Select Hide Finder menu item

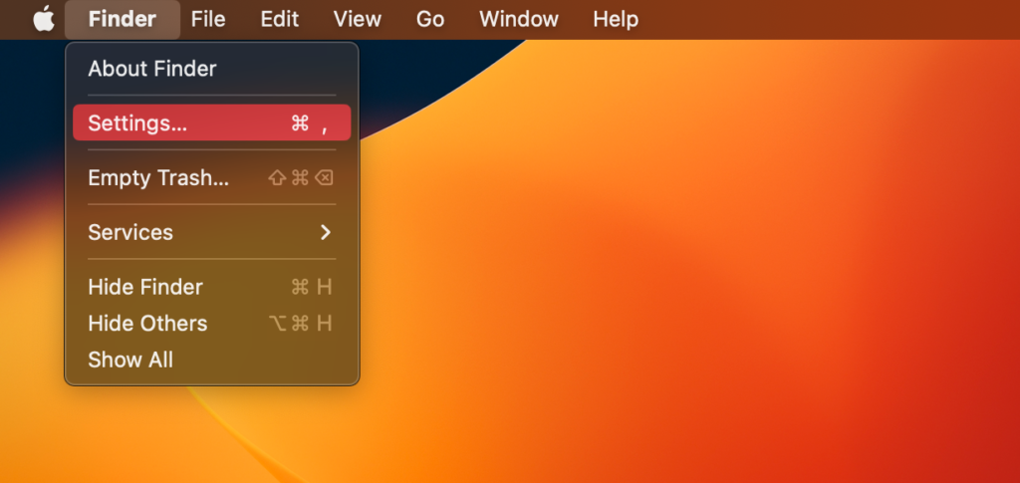145,287
